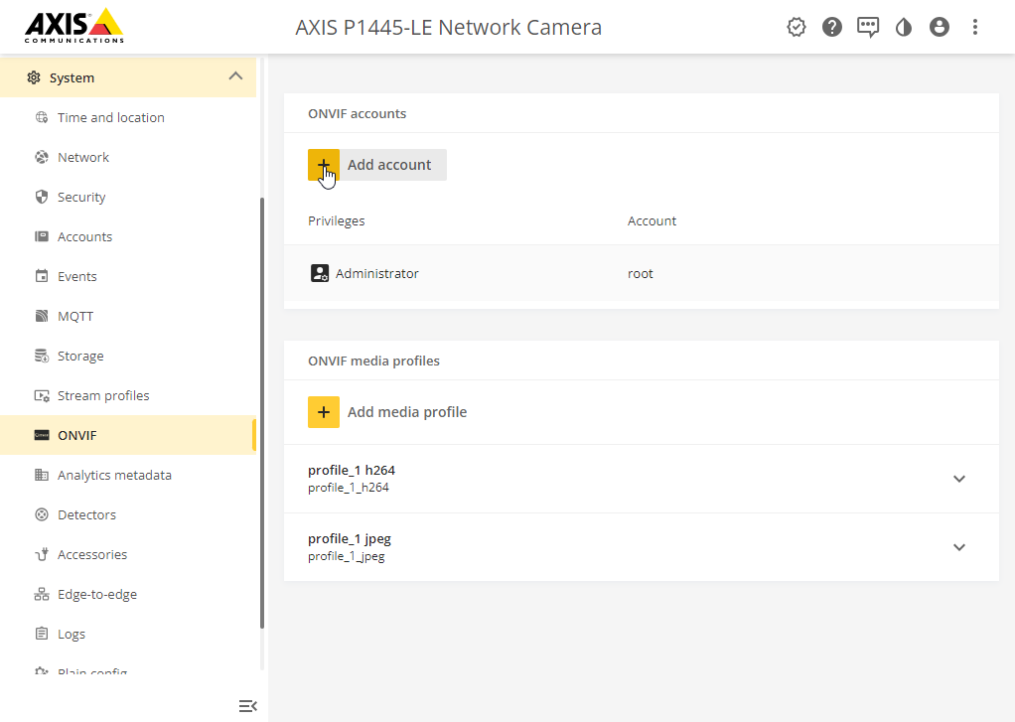Open the Security page
The image size is (1015, 722).
(x=81, y=197)
